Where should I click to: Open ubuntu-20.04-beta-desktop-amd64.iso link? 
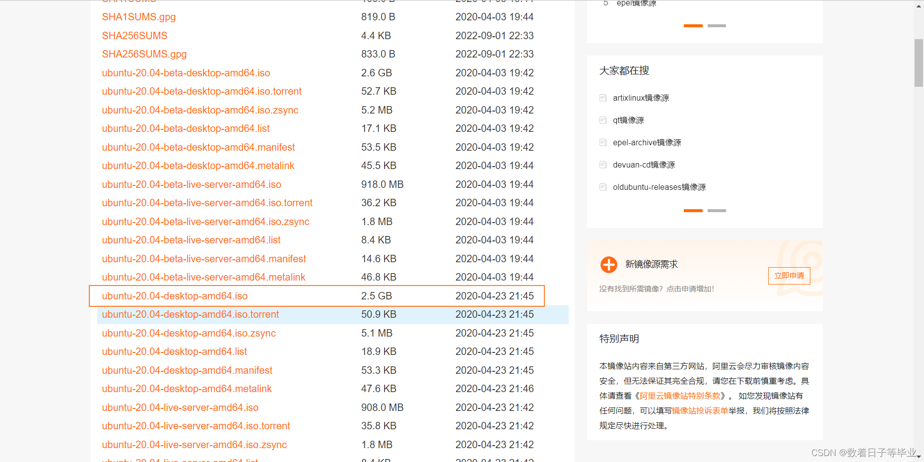tap(186, 73)
